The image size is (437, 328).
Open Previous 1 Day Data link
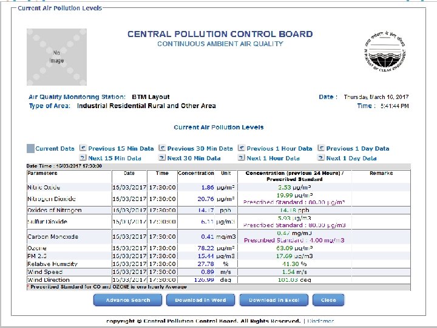(358, 149)
